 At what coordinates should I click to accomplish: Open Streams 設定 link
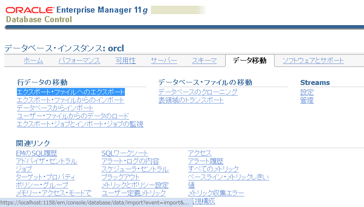[307, 92]
